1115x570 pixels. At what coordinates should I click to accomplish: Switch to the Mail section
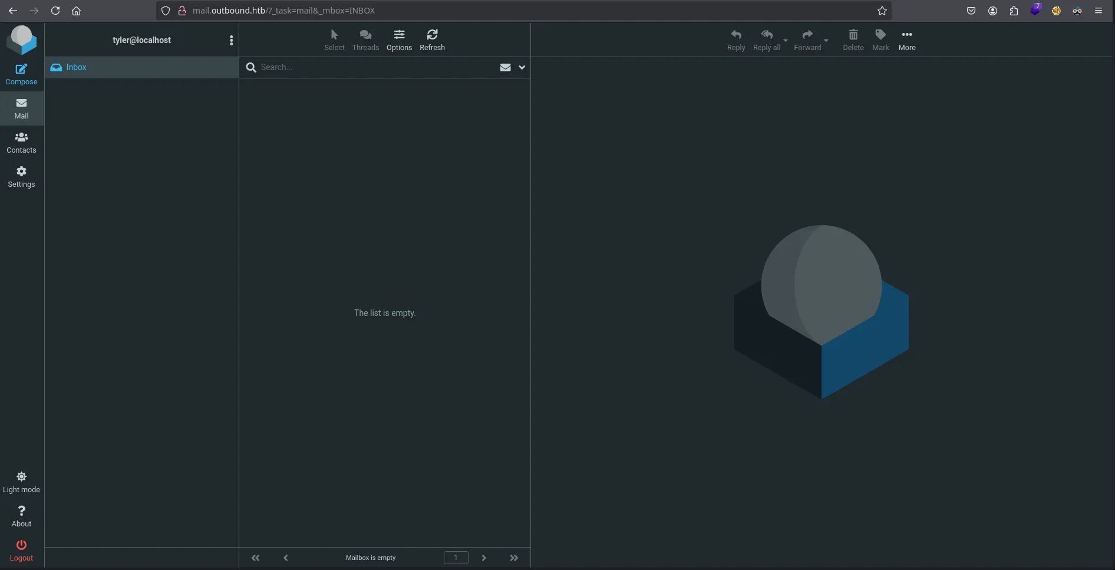coord(21,108)
